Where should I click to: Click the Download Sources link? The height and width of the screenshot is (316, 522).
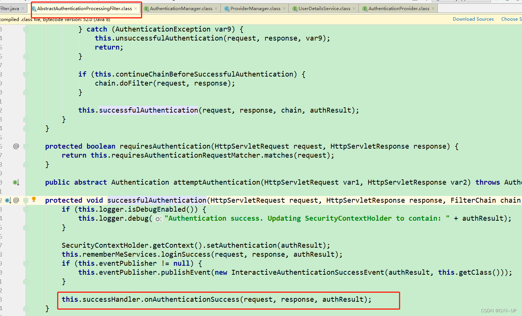click(x=473, y=19)
